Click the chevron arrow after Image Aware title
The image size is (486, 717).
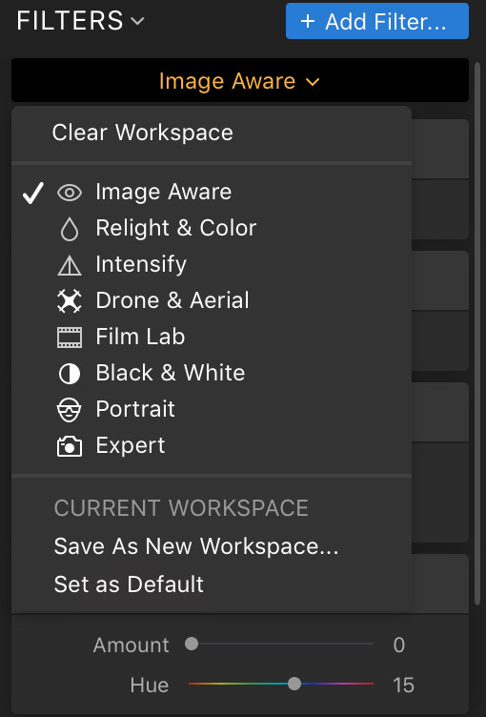[x=313, y=82]
